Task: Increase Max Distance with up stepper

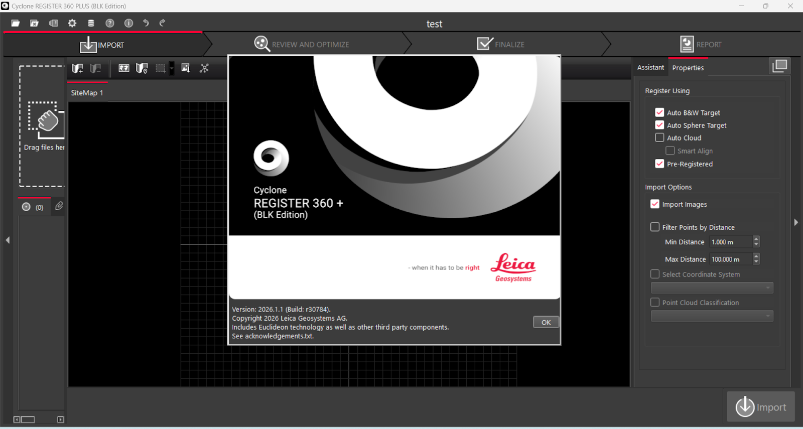Action: tap(756, 256)
